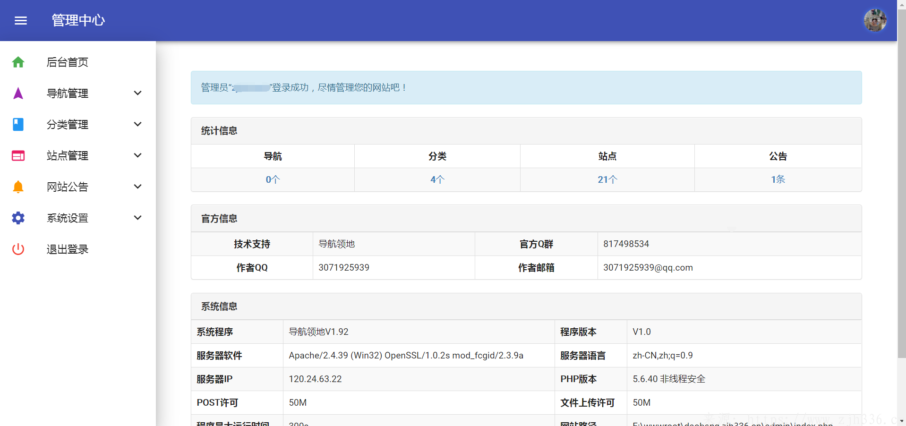Viewport: 906px width, 426px height.
Task: Select QQ group number 817498534
Action: [x=730, y=244]
